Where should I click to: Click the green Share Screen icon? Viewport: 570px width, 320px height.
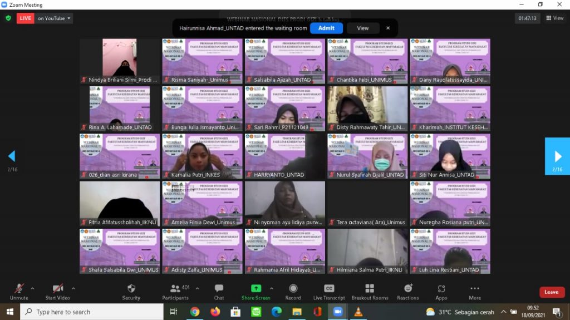tap(256, 288)
